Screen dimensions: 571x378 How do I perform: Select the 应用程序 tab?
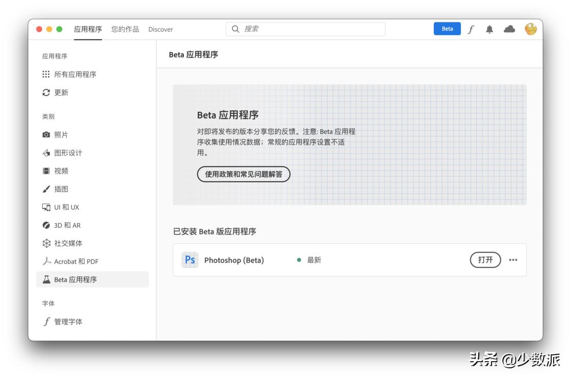click(x=88, y=29)
